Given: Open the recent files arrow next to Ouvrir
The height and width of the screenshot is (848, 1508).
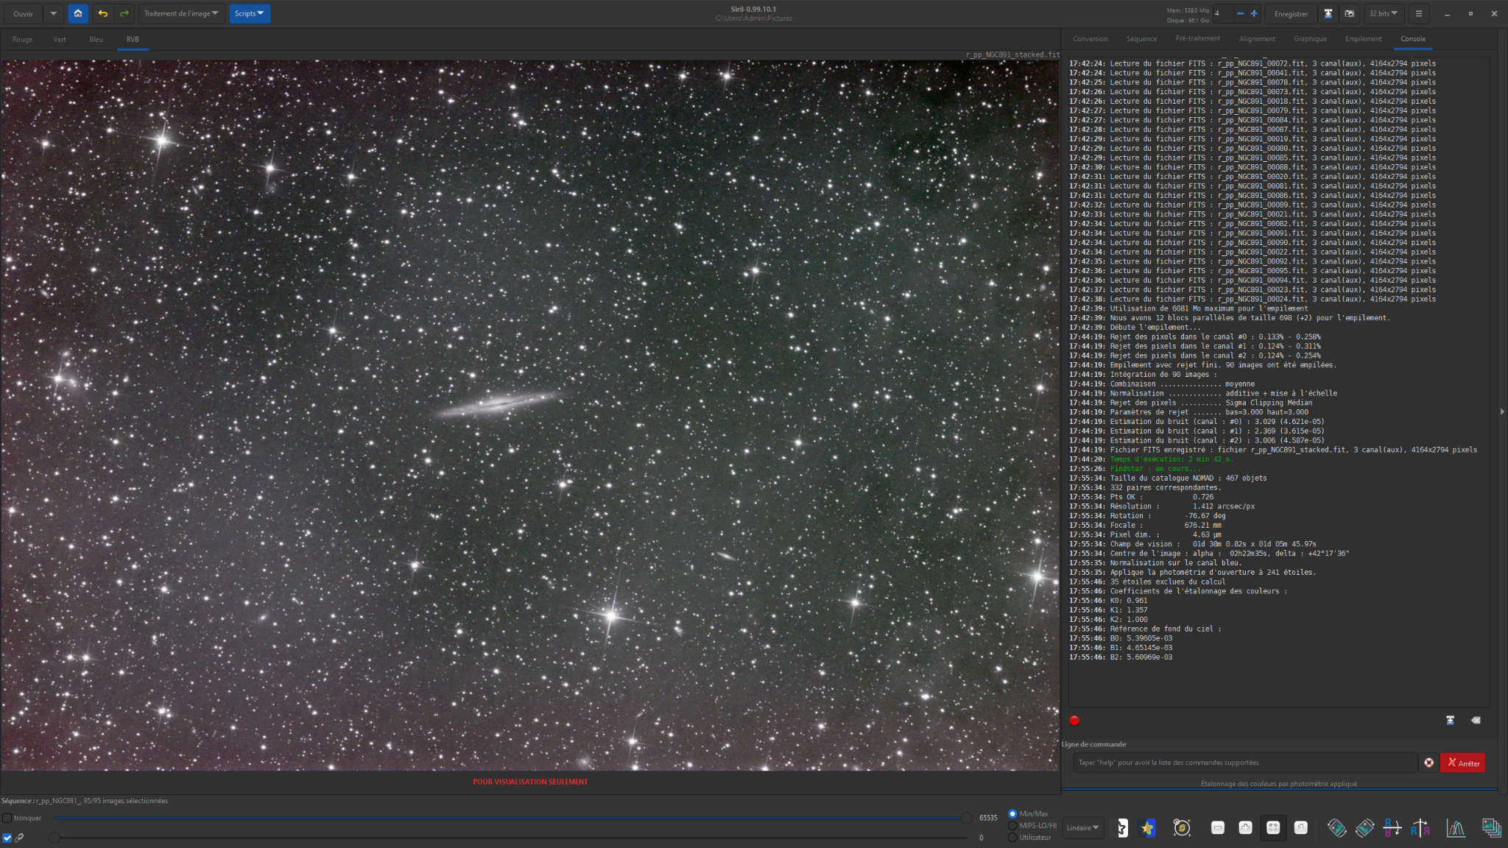Looking at the screenshot, I should click(53, 13).
